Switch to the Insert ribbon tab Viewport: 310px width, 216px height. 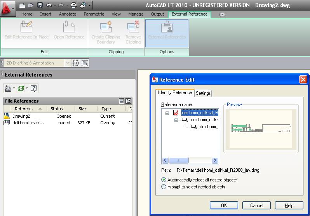[x=46, y=14]
